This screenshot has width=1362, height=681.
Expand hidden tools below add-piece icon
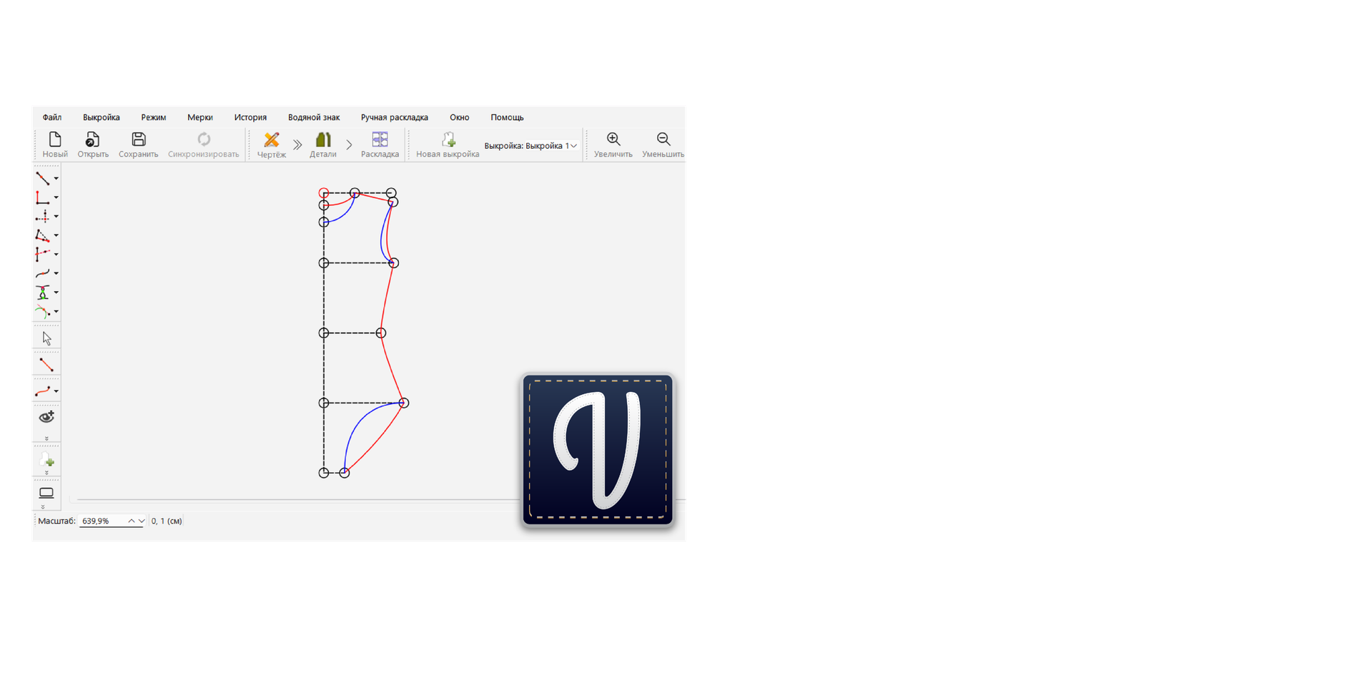46,473
